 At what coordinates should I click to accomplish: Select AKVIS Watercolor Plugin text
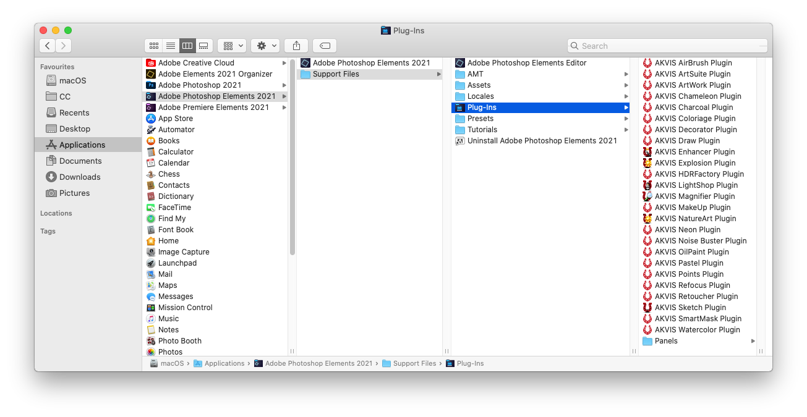pos(698,330)
